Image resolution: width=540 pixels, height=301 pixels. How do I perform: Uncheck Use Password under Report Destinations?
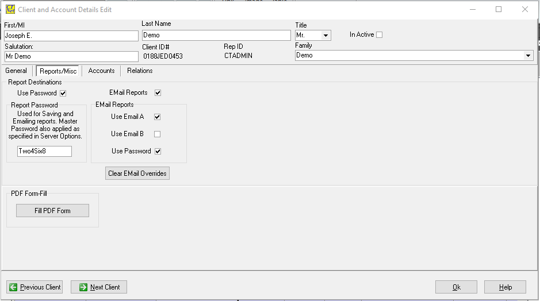pyautogui.click(x=63, y=93)
